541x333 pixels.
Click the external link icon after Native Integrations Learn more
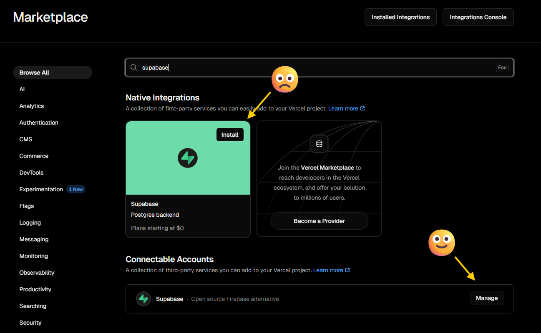click(x=362, y=108)
